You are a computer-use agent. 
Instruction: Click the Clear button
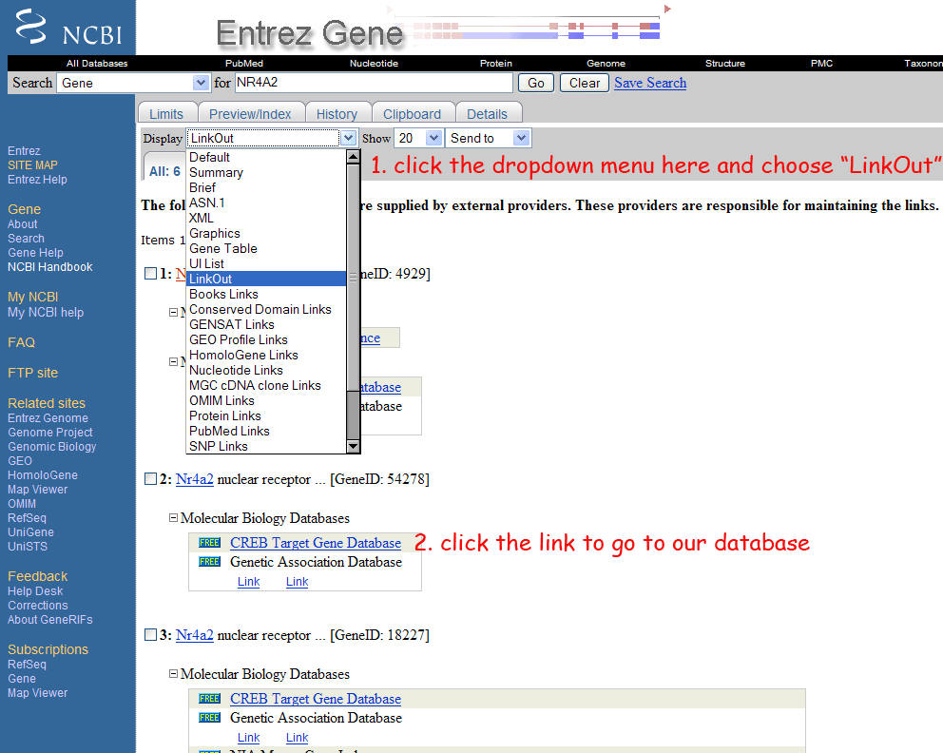pos(585,83)
